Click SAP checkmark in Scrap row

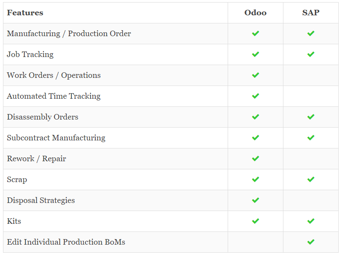tap(311, 179)
